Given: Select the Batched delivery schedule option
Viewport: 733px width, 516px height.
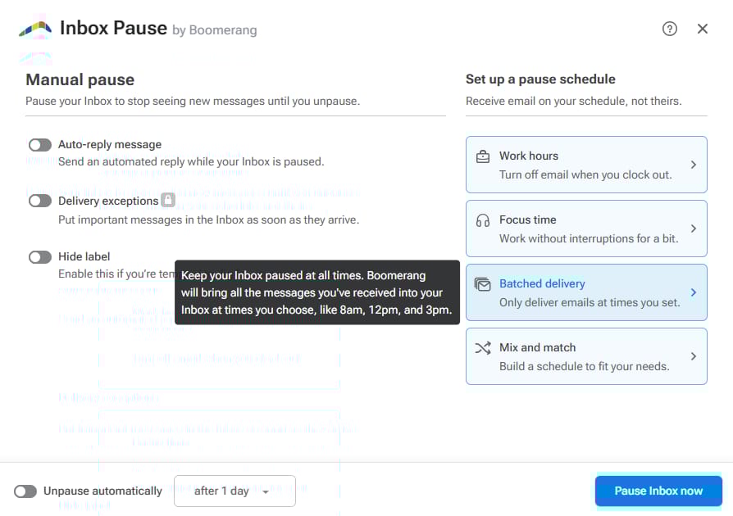Looking at the screenshot, I should [x=586, y=292].
